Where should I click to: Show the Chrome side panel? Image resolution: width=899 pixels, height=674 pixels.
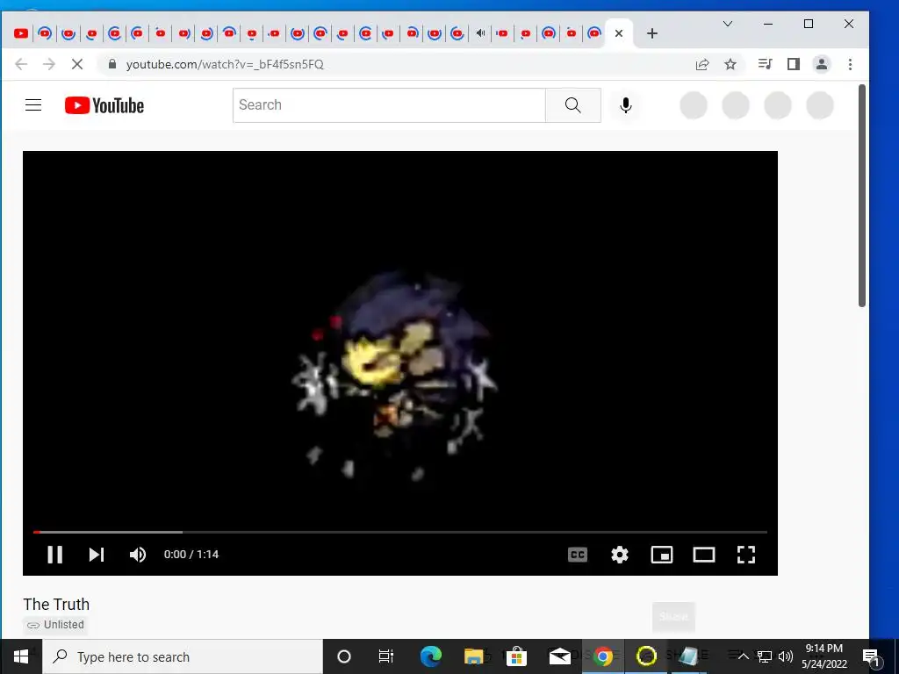pos(793,64)
